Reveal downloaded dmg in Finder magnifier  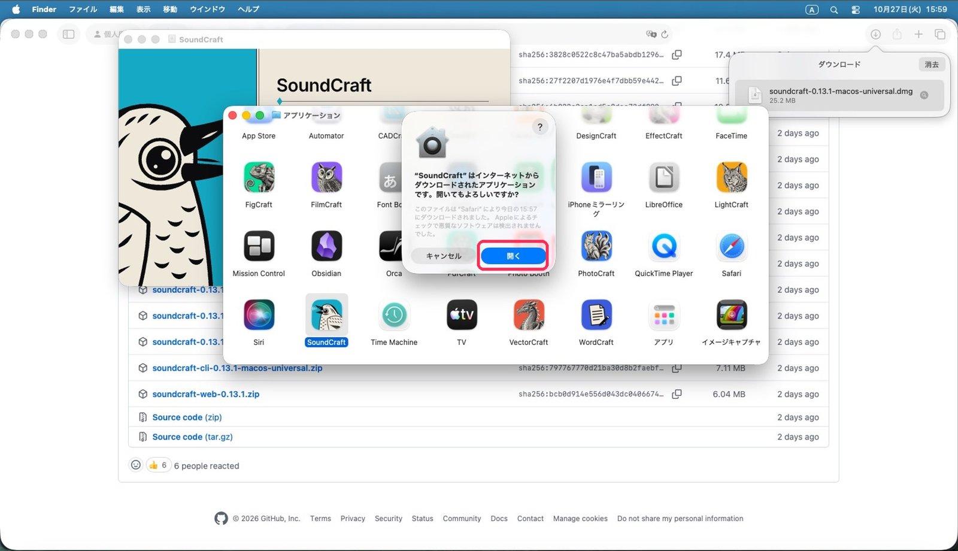924,95
